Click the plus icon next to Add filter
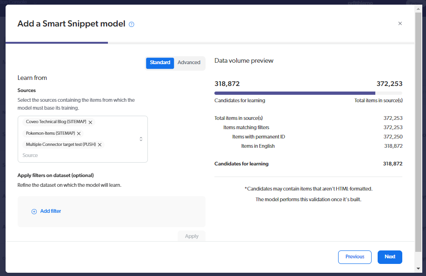The height and width of the screenshot is (276, 426). coord(33,211)
